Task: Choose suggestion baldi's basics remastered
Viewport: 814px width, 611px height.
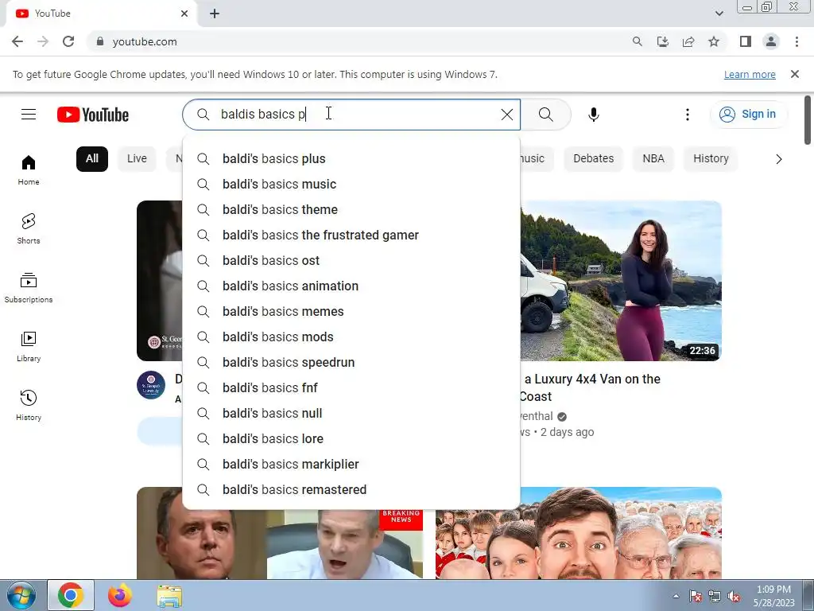Action: pyautogui.click(x=351, y=489)
